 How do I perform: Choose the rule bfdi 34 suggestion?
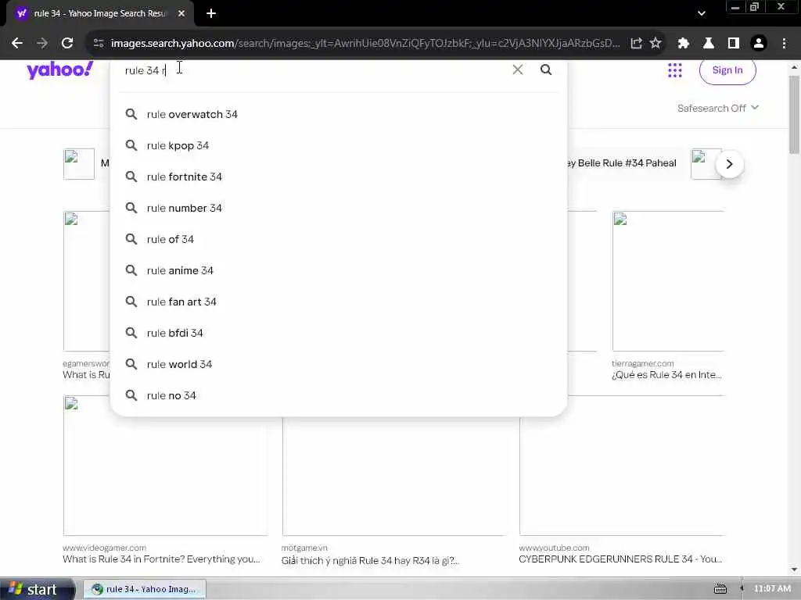[x=338, y=333]
